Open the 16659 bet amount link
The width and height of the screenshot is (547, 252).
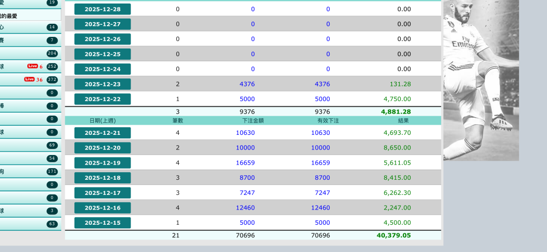coord(245,163)
